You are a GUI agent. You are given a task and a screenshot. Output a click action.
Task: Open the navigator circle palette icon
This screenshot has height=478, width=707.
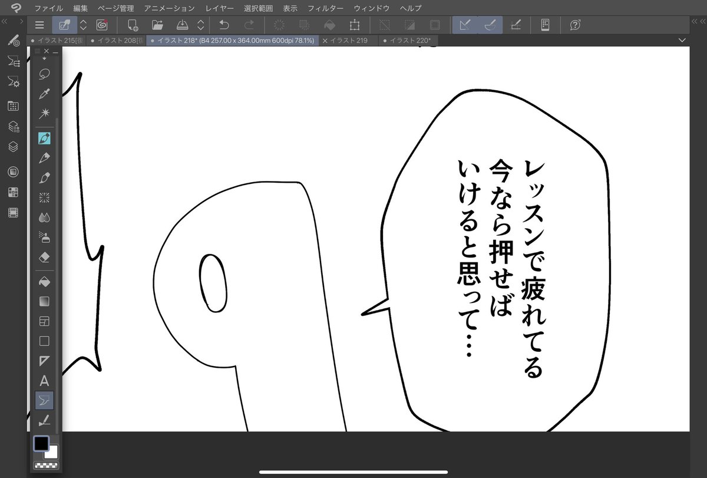tap(13, 172)
